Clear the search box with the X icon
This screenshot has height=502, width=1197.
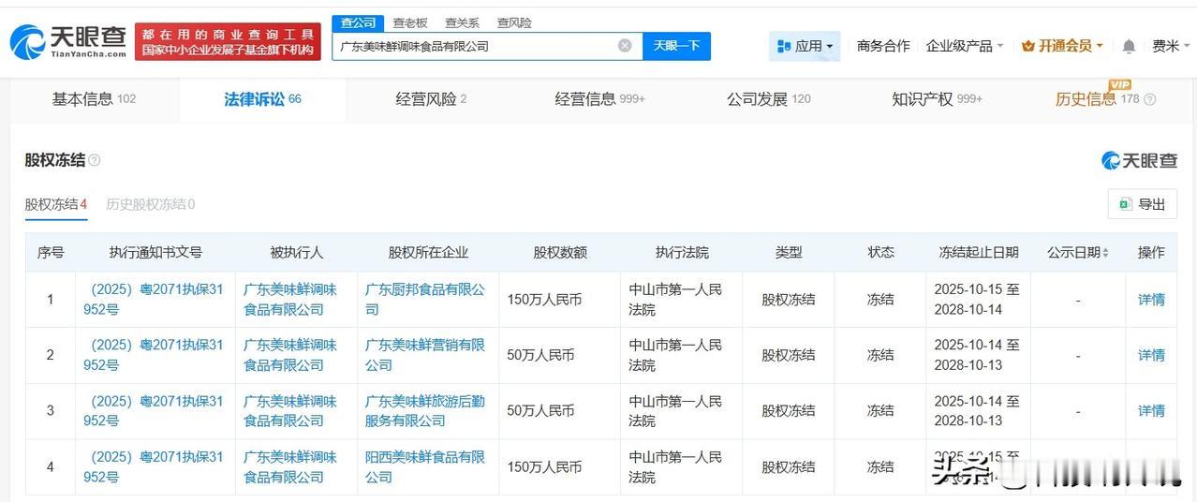coord(625,46)
